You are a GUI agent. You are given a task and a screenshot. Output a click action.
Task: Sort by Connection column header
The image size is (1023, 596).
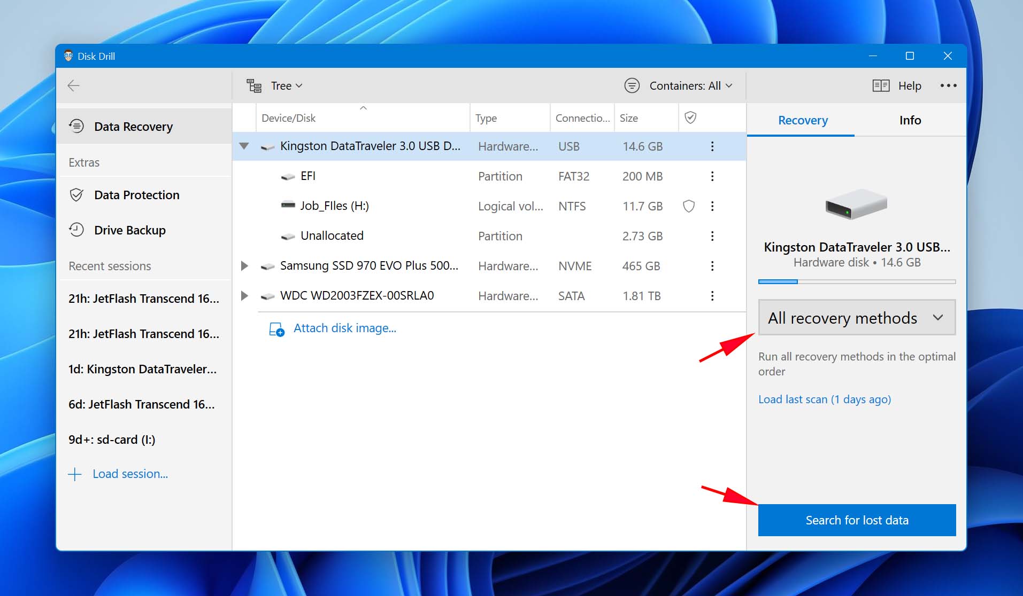click(582, 117)
